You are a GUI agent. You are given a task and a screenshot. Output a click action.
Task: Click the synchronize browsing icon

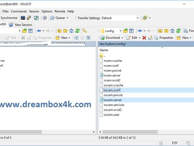pyautogui.click(x=36, y=18)
